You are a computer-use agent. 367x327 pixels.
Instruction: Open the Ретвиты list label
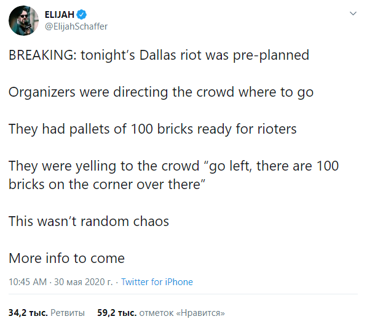pos(68,313)
